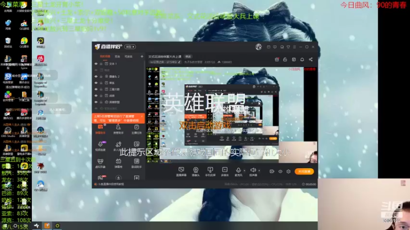410x230 pixels.
Task: Click the download icon in tools grid
Action: [118, 178]
